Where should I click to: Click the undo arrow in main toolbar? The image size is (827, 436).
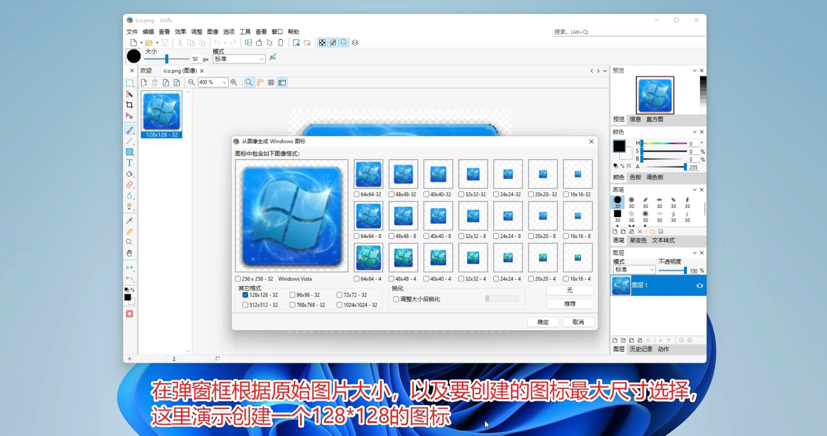pos(217,43)
